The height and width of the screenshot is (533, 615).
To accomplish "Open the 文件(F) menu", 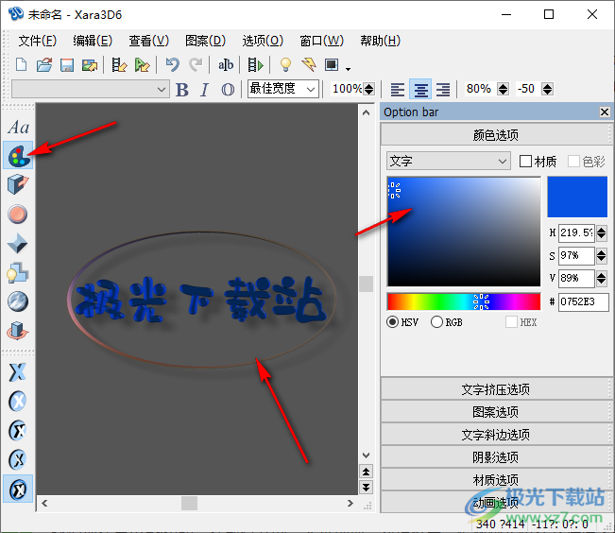I will coord(37,41).
